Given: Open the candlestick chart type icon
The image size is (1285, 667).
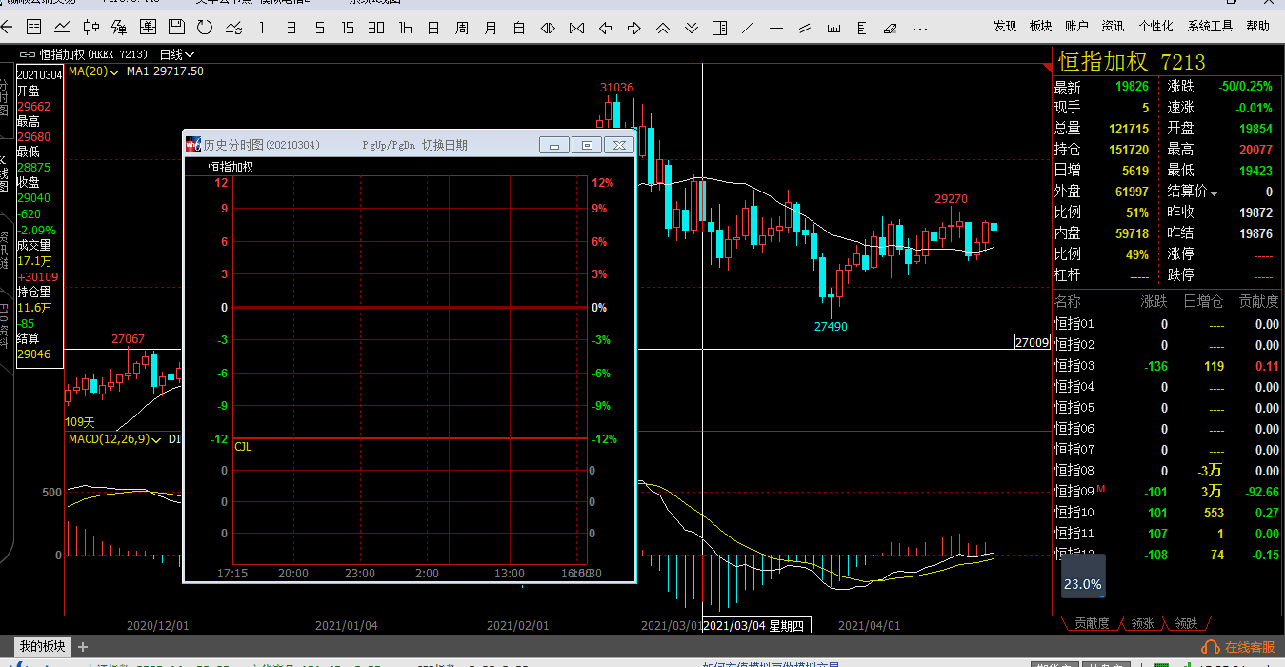Looking at the screenshot, I should (x=91, y=28).
